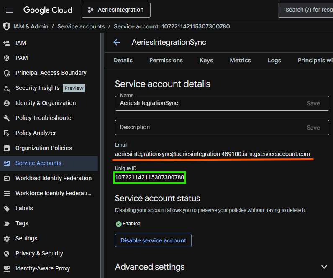Open Policy Analyzer
This screenshot has height=278, width=333.
(x=36, y=133)
